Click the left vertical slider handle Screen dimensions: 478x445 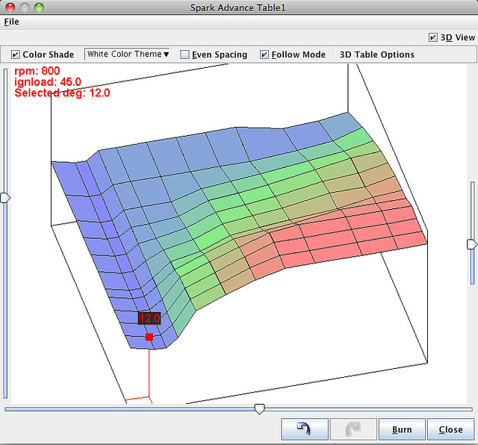[6, 198]
